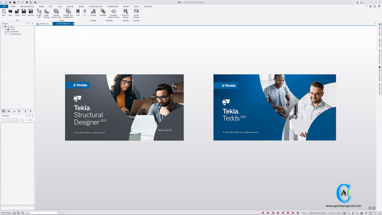Screen dimensions: 382x215
Task: Toggle ABS coordinate mode in status bar
Action: 366,212
